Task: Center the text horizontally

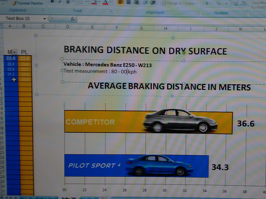Action: [128, 2]
